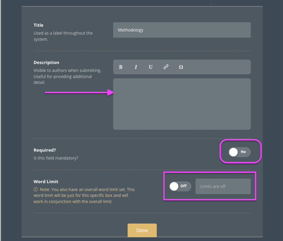Click the 'Required?' heading label
283x241 pixels.
45,150
